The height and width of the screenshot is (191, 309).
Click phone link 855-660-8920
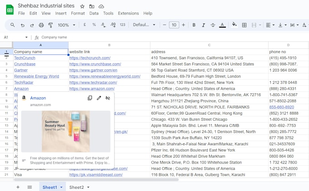(282, 107)
